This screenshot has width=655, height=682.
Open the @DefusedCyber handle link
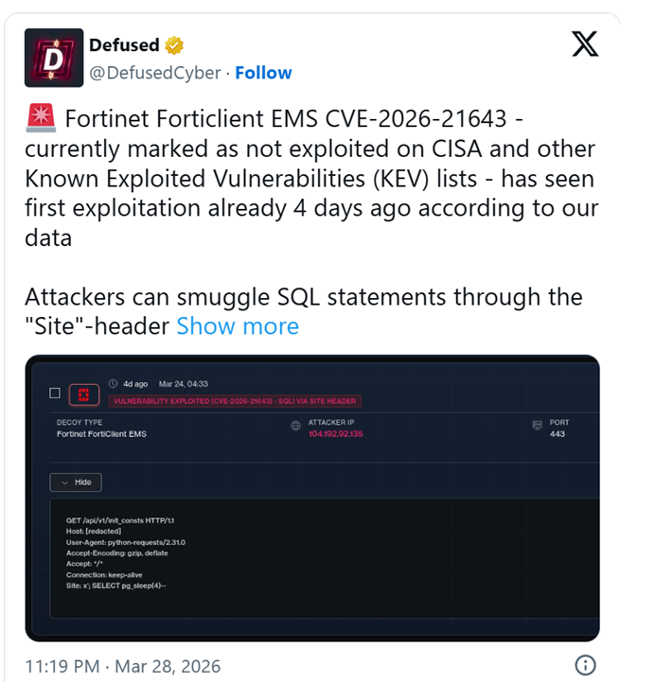[x=155, y=73]
